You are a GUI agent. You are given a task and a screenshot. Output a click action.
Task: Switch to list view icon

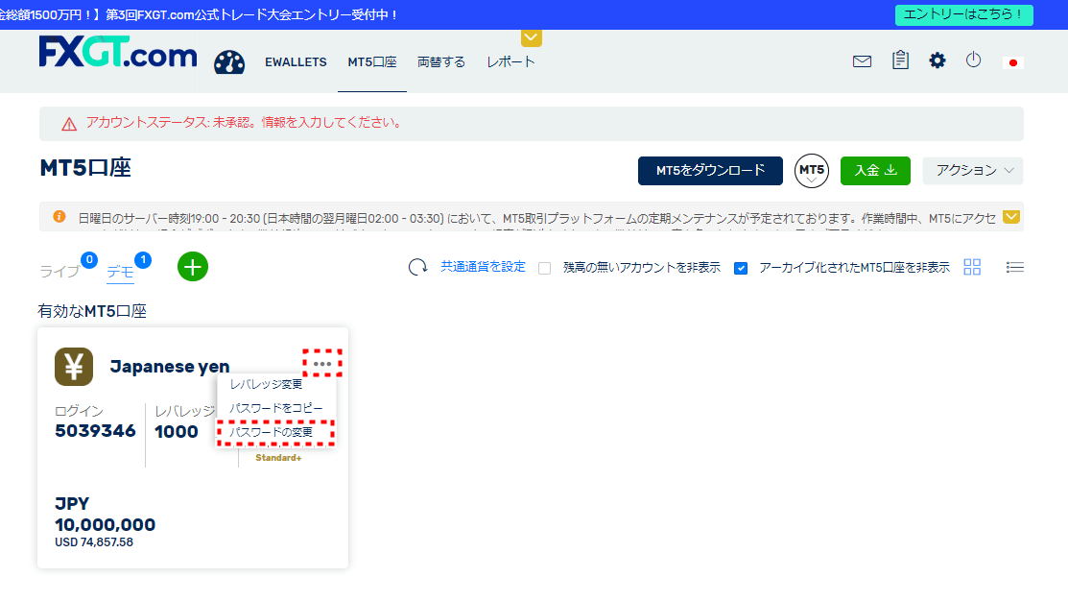click(x=1015, y=267)
